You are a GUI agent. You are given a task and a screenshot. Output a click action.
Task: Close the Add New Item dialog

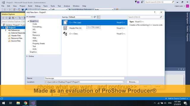click(161, 12)
